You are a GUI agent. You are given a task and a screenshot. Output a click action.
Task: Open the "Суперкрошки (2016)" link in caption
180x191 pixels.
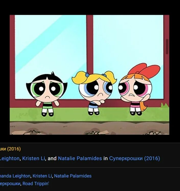tap(135, 158)
